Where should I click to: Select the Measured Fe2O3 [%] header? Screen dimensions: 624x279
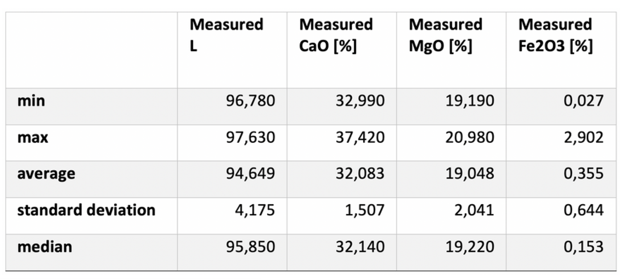point(555,35)
